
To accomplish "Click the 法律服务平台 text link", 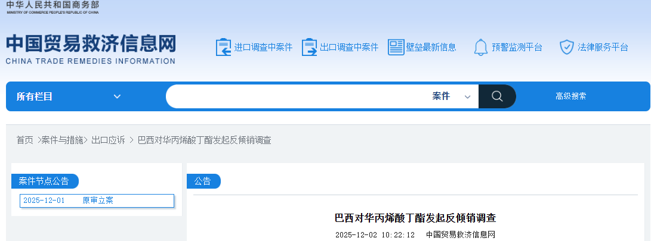I will pos(603,48).
